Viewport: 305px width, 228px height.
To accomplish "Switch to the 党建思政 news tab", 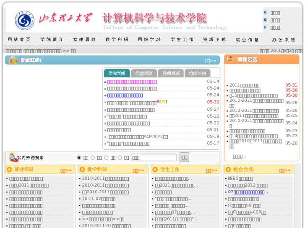I will (144, 73).
